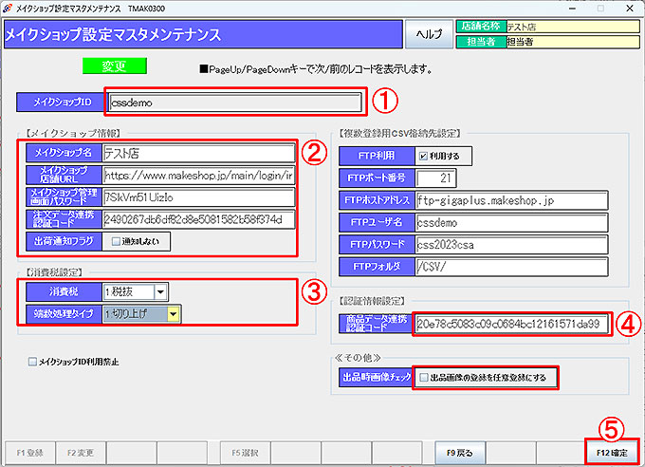
Task: Click the FTPポート番号 field
Action: pos(435,178)
